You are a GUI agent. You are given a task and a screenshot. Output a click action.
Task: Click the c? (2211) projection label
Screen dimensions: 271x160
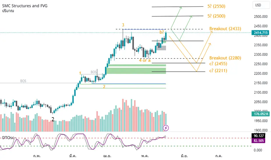coord(218,71)
